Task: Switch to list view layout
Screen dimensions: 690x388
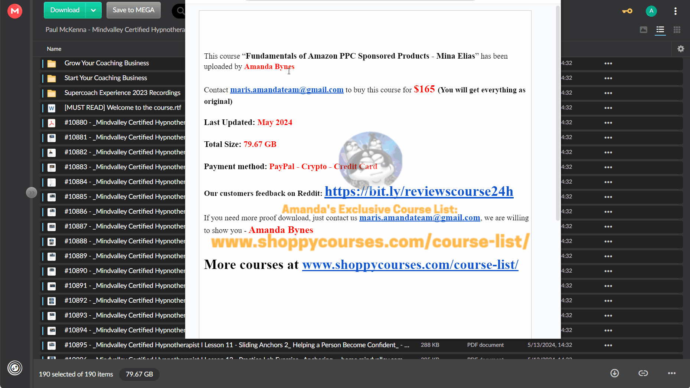Action: point(660,30)
